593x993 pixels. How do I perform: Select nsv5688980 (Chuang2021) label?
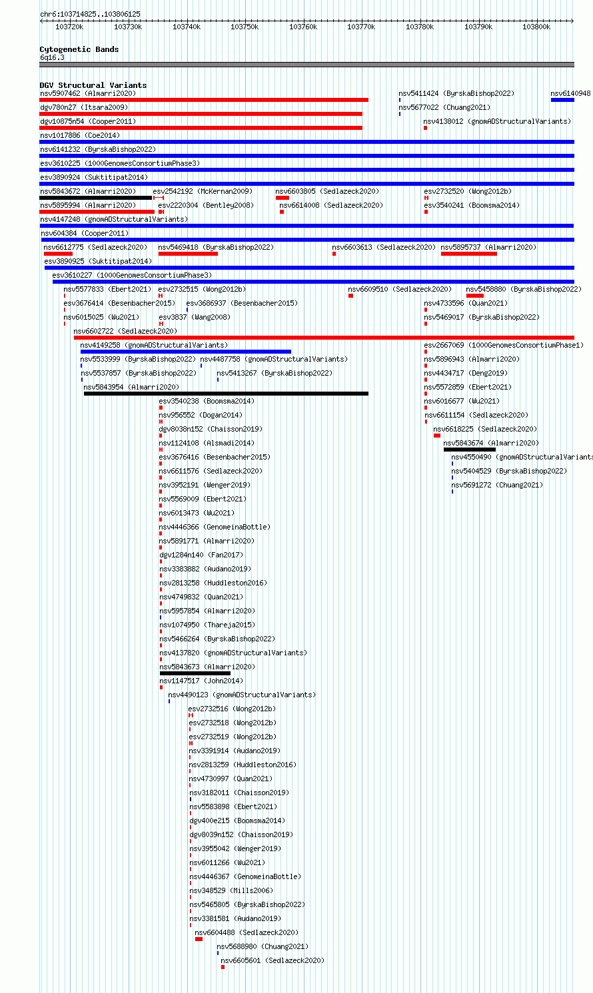click(x=263, y=947)
